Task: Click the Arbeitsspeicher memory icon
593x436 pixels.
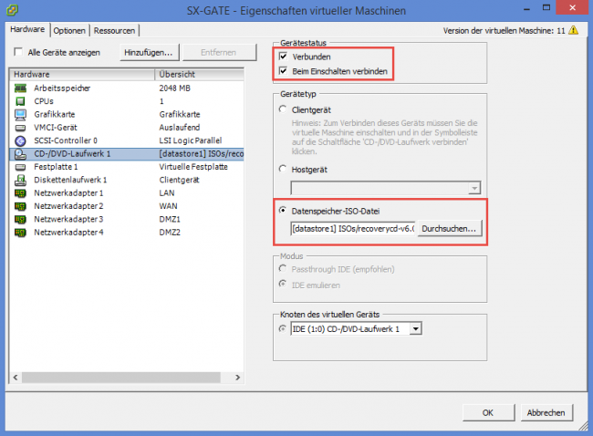Action: (21, 88)
